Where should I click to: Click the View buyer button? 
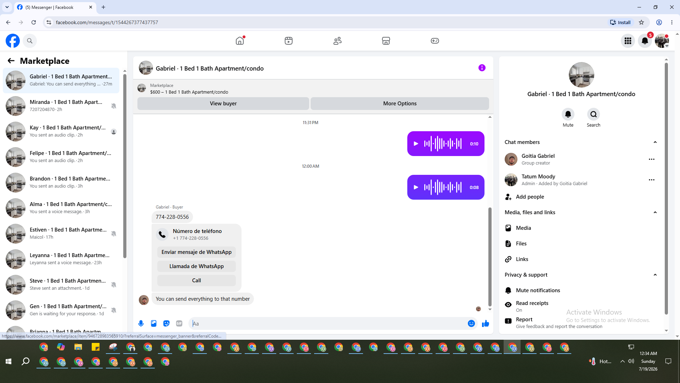click(x=223, y=104)
